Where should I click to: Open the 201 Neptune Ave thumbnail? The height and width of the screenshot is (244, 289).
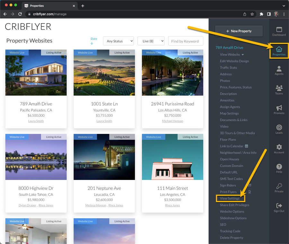[104, 157]
